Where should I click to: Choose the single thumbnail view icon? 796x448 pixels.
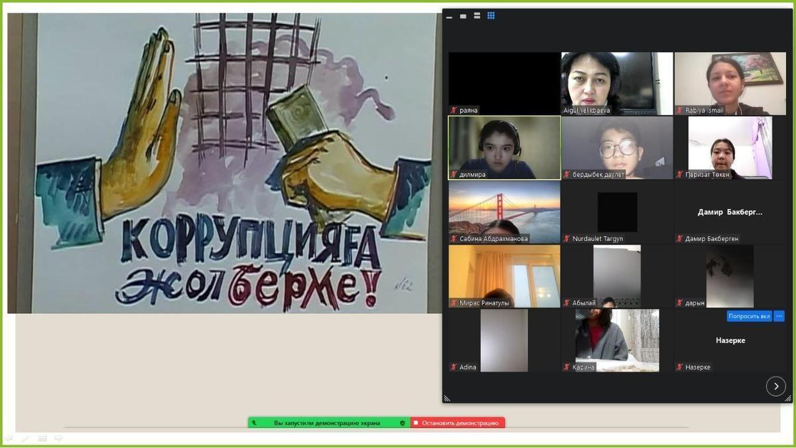coord(463,16)
